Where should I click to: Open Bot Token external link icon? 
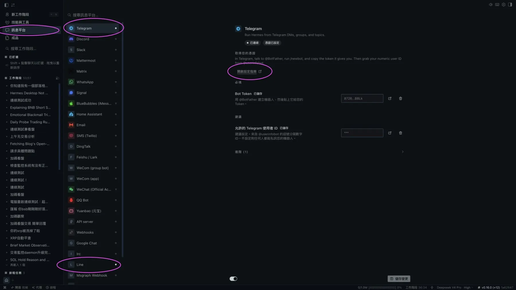390,98
